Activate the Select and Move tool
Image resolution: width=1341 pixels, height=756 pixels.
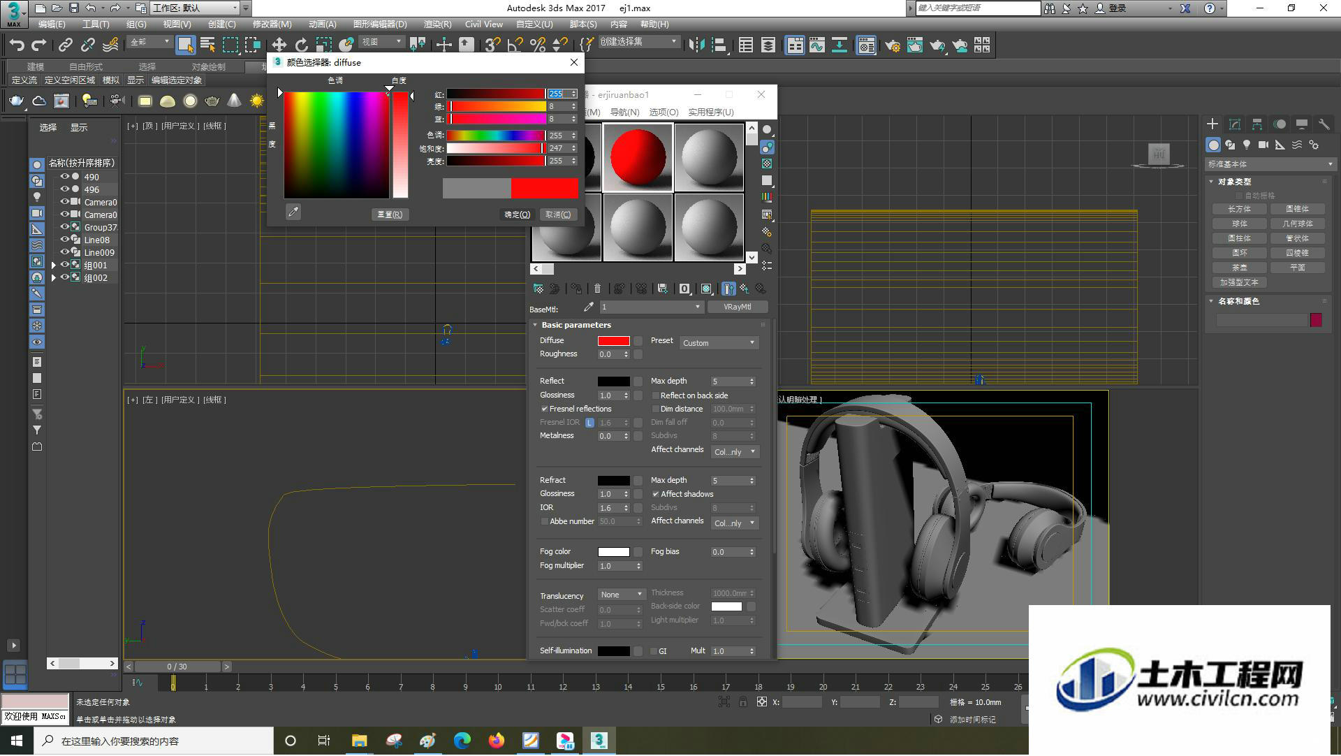pyautogui.click(x=279, y=45)
